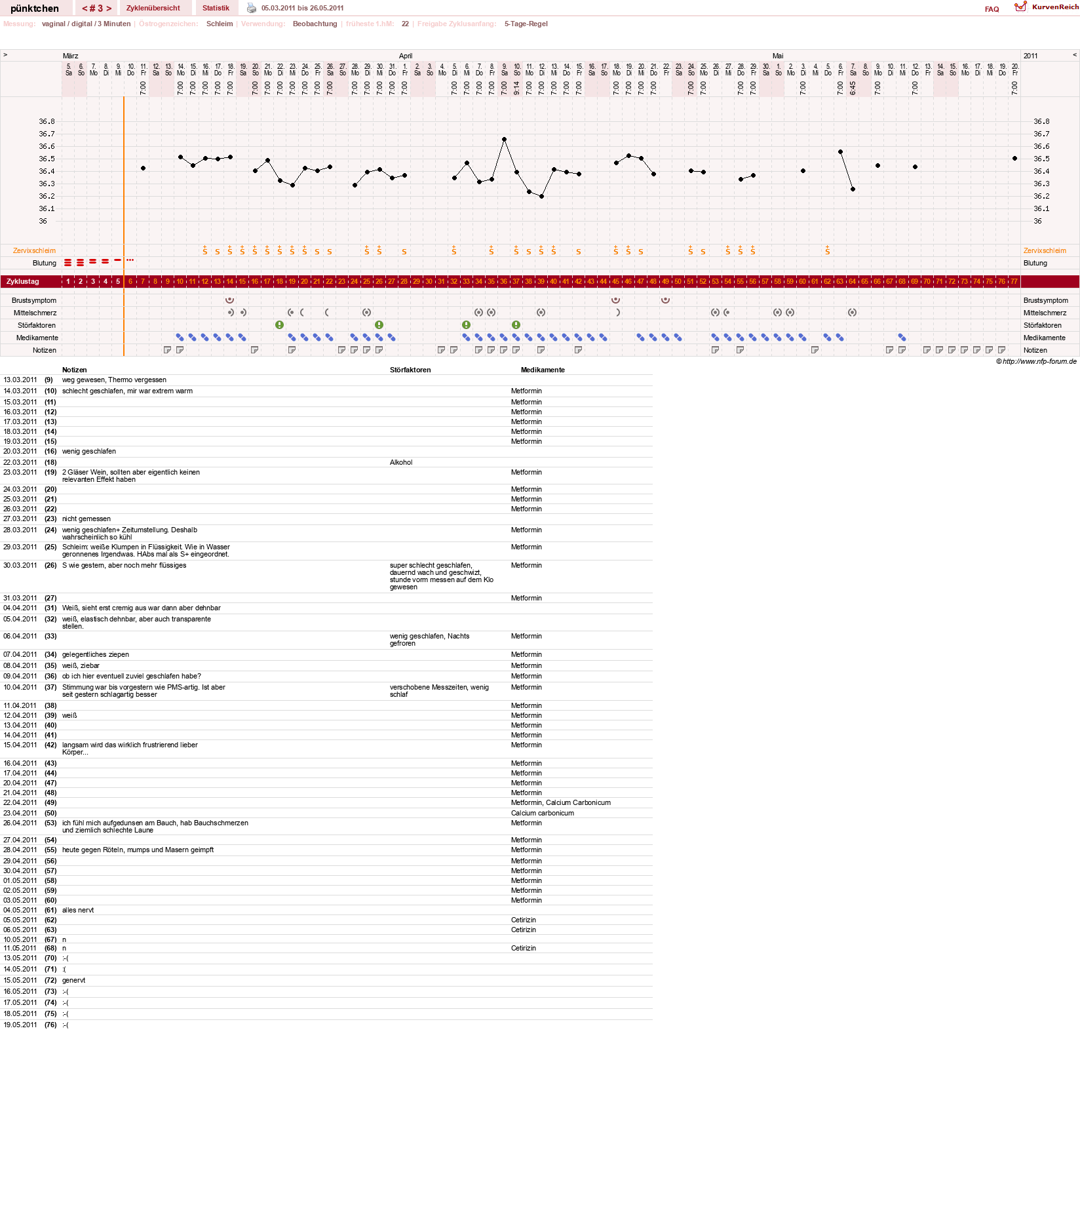Image resolution: width=1080 pixels, height=1218 pixels.
Task: Click the < arrow next to 2011
Action: click(1075, 55)
